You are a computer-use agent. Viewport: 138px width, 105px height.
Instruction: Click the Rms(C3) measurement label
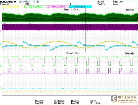39,103
